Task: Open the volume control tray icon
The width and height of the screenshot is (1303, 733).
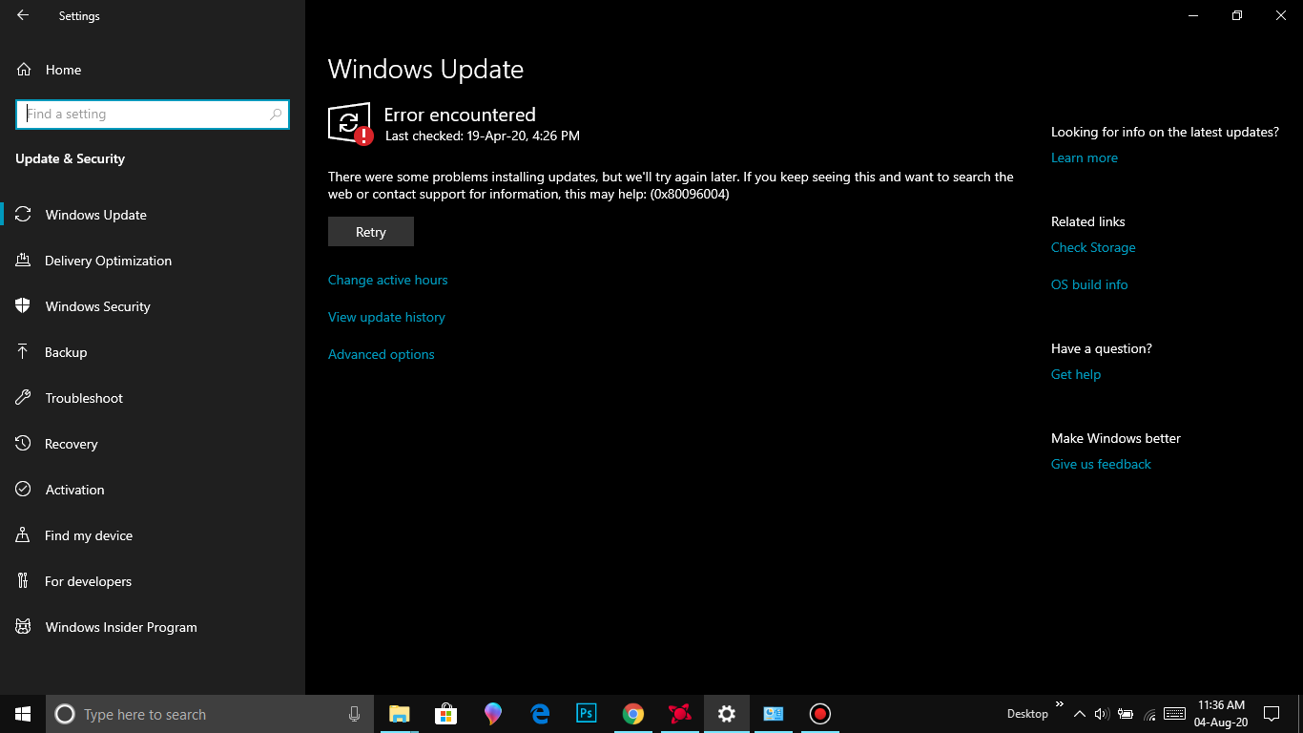Action: pyautogui.click(x=1102, y=714)
